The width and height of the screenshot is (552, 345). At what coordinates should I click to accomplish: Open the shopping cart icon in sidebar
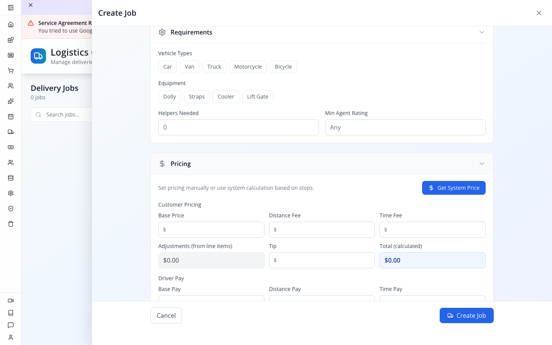click(11, 71)
